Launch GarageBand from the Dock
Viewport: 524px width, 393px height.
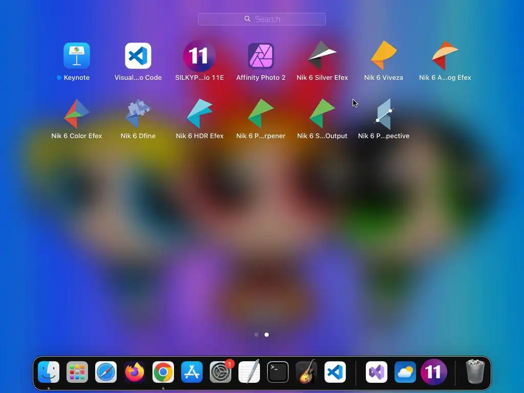tap(307, 372)
